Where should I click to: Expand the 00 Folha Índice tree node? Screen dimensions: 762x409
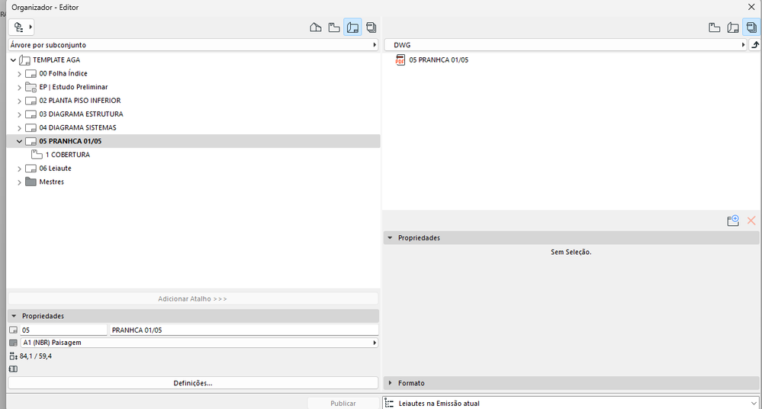[19, 74]
